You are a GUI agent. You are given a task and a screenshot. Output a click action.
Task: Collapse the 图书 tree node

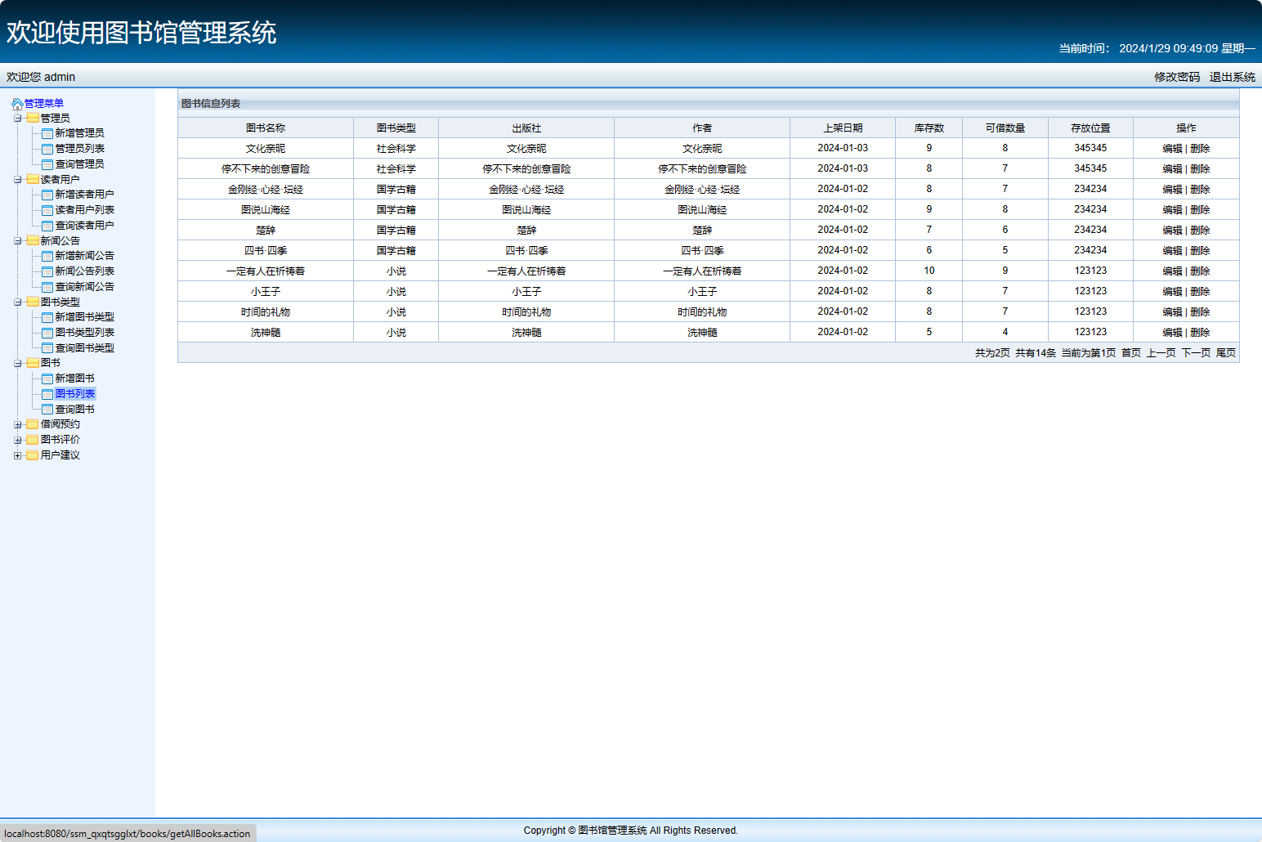(x=17, y=363)
